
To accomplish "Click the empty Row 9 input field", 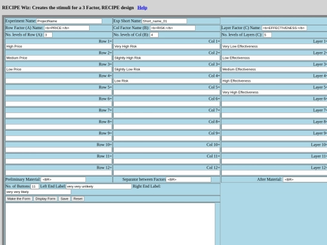I will click(x=59, y=138).
